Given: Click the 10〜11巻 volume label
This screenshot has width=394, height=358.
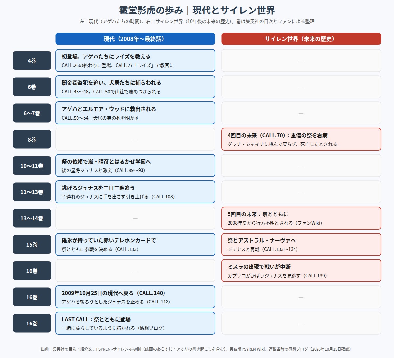Looking at the screenshot, I should pyautogui.click(x=32, y=166).
